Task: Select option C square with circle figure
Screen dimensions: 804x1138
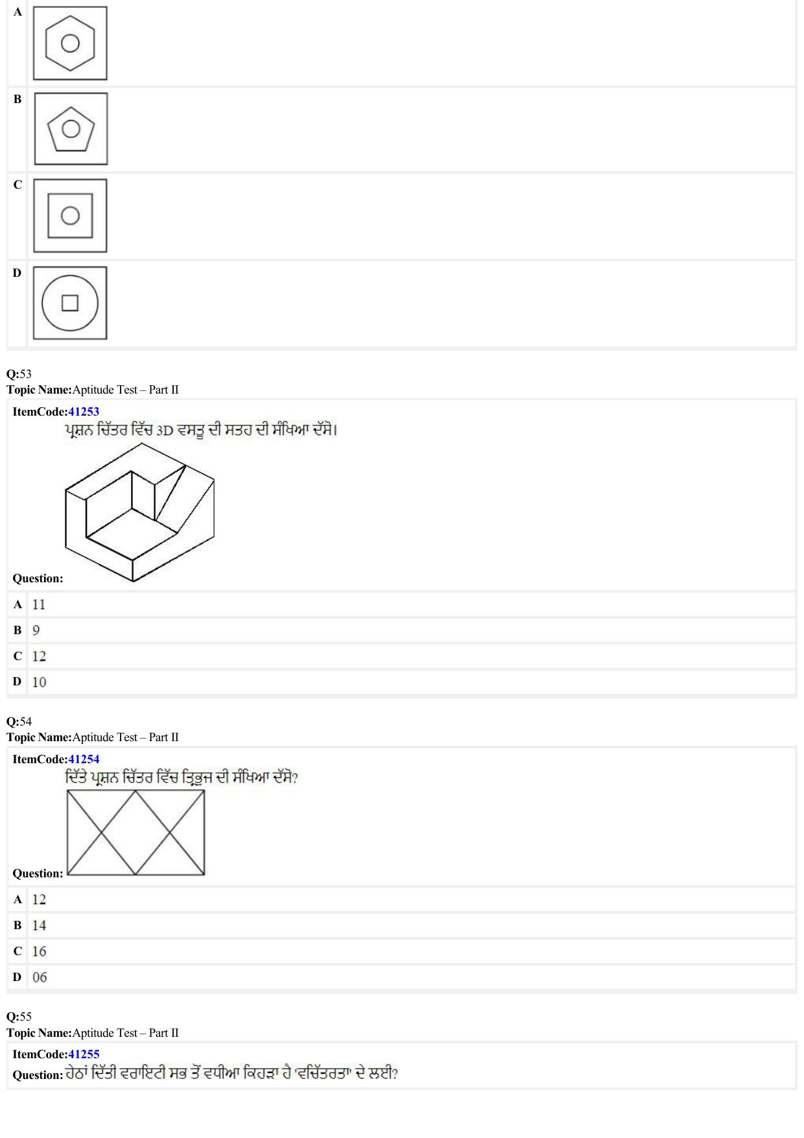Action: pyautogui.click(x=70, y=215)
